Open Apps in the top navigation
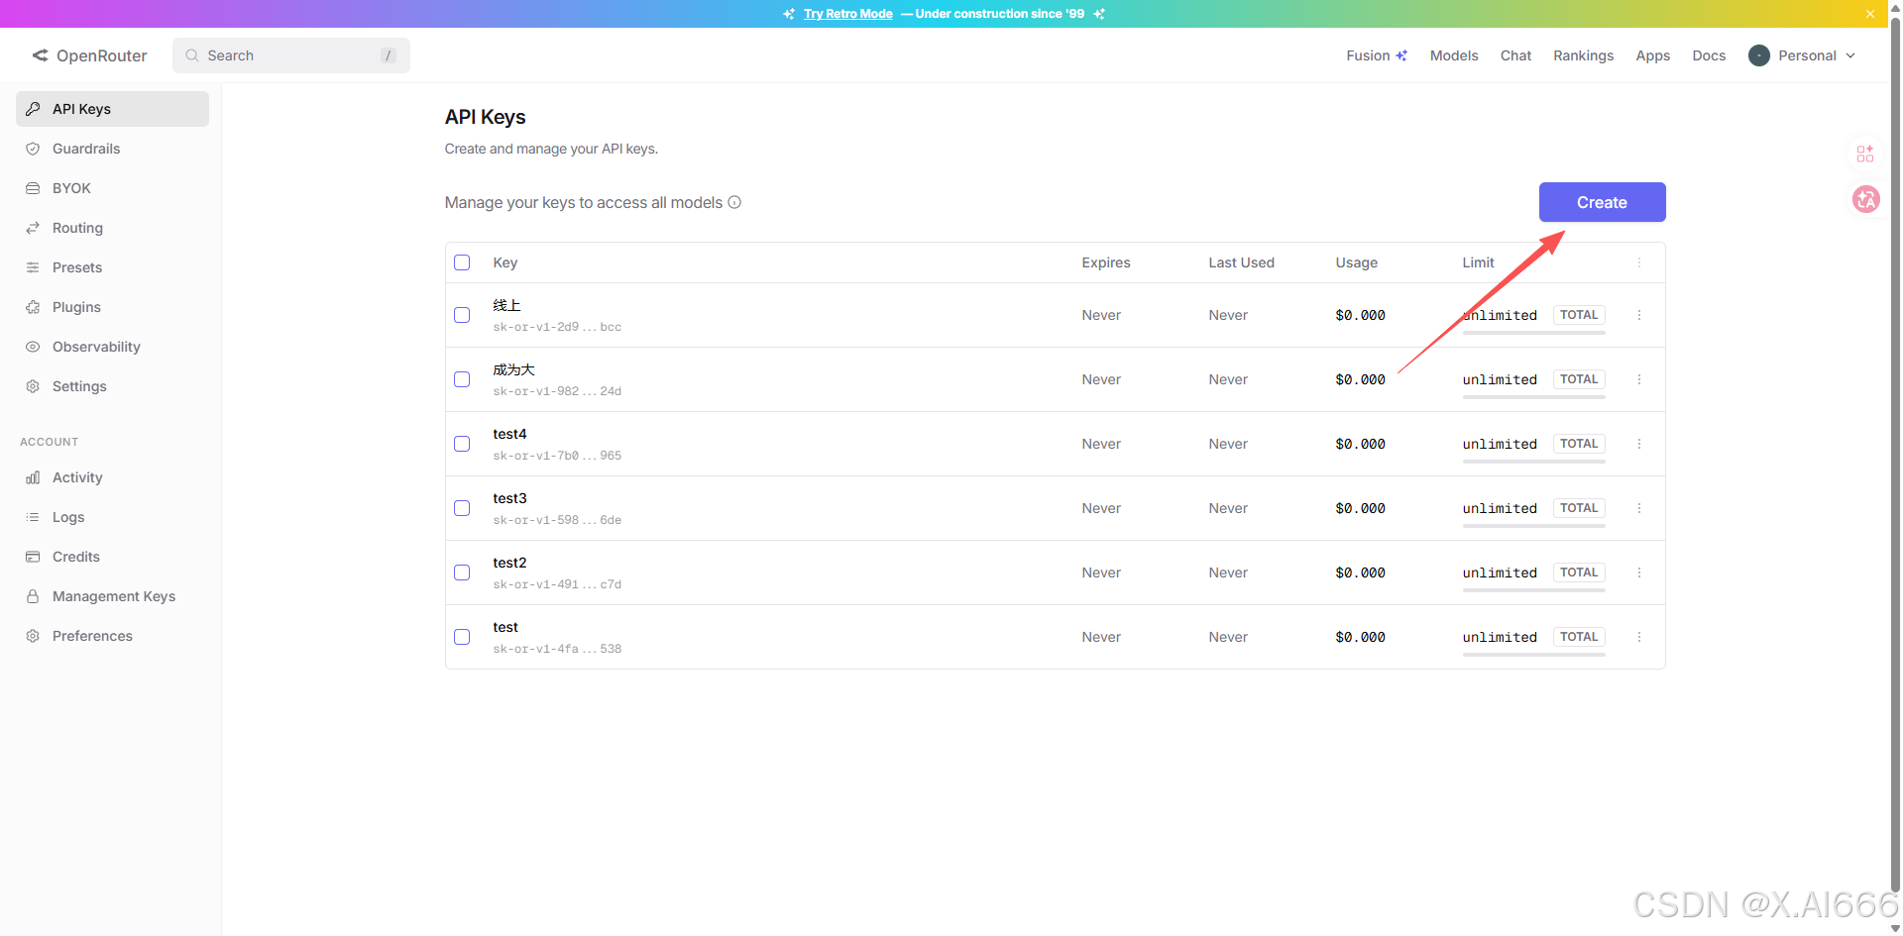Image resolution: width=1903 pixels, height=936 pixels. [x=1652, y=55]
